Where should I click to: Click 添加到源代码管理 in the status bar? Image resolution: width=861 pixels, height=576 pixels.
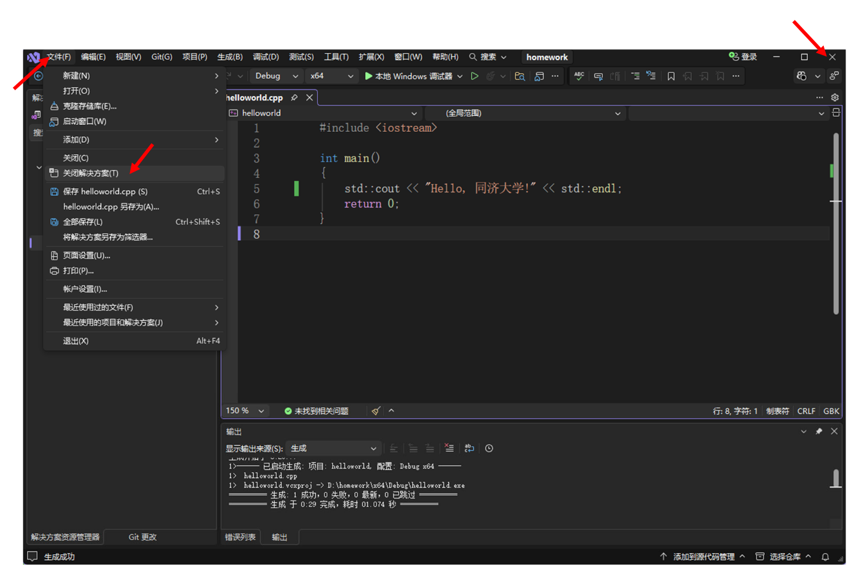(703, 557)
